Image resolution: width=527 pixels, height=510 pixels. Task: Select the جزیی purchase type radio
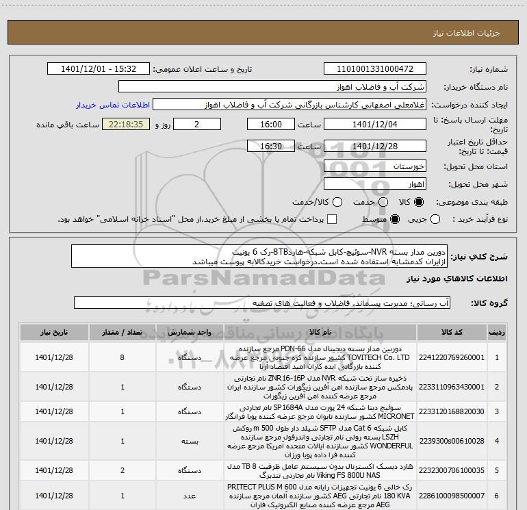(x=435, y=219)
